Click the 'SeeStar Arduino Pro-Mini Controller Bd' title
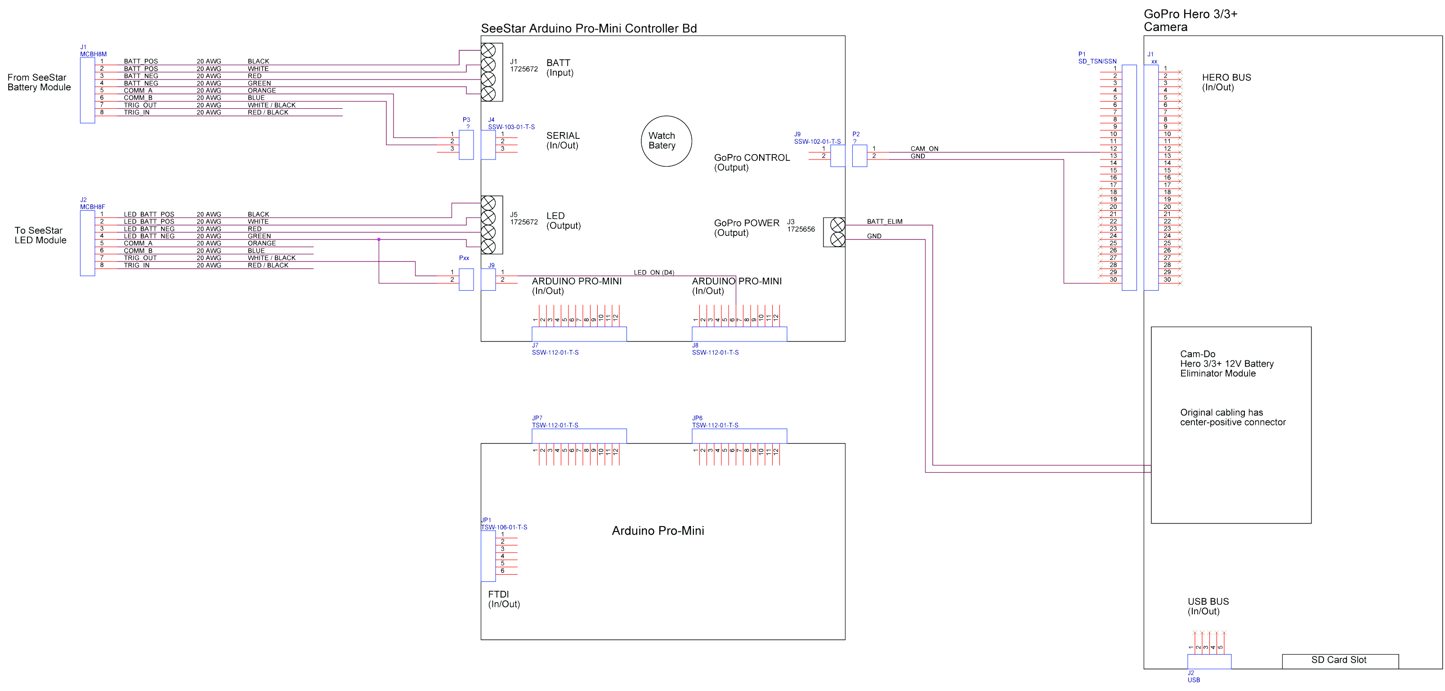Viewport: 1445px width, 691px height. tap(588, 29)
